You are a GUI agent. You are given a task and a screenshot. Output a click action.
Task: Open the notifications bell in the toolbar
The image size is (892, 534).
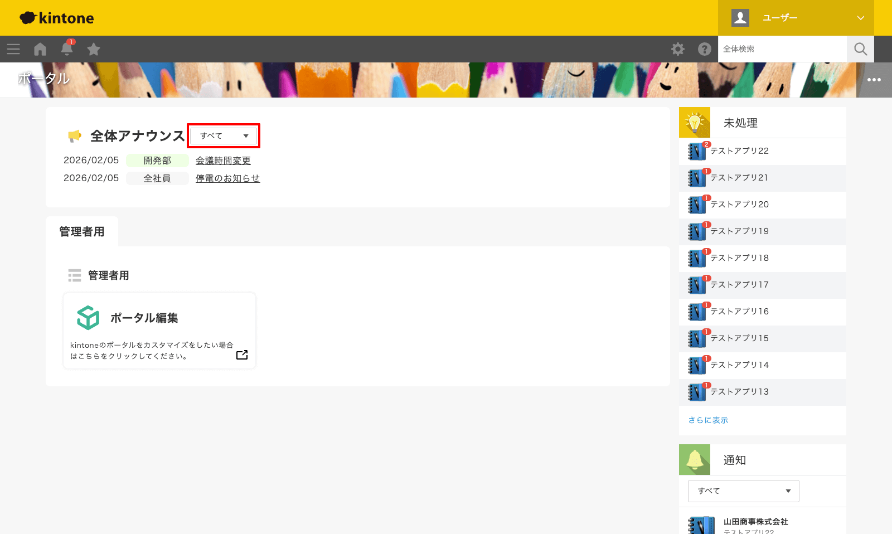pyautogui.click(x=67, y=49)
